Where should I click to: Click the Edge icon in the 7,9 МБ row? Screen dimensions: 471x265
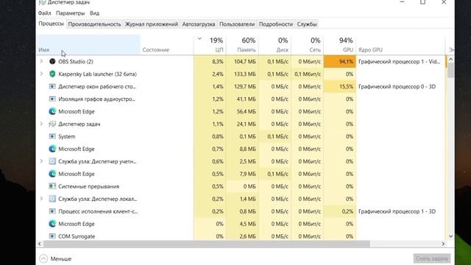coord(52,174)
